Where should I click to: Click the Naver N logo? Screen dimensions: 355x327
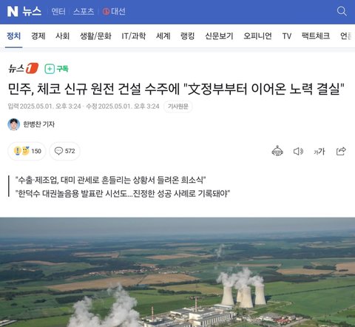(13, 11)
